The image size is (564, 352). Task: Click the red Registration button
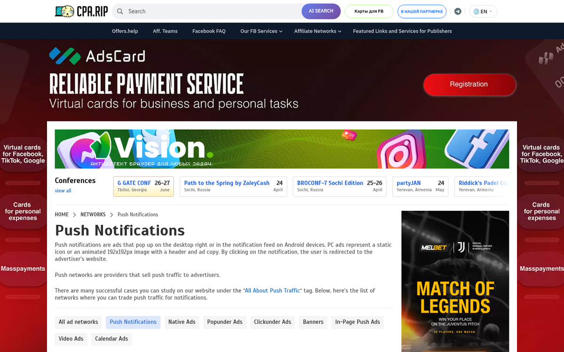pos(470,85)
